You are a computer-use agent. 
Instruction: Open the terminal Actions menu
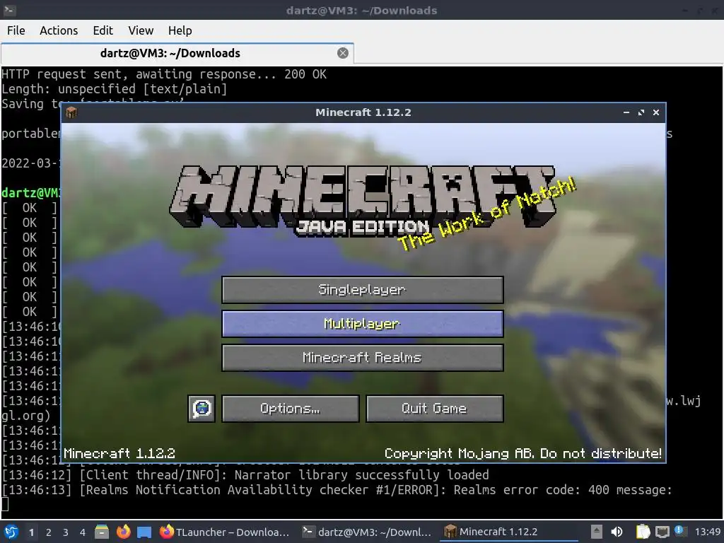[59, 30]
